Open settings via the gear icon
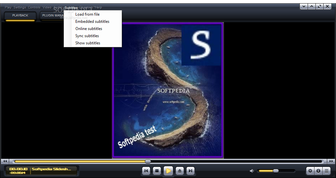336x178 pixels. [310, 171]
